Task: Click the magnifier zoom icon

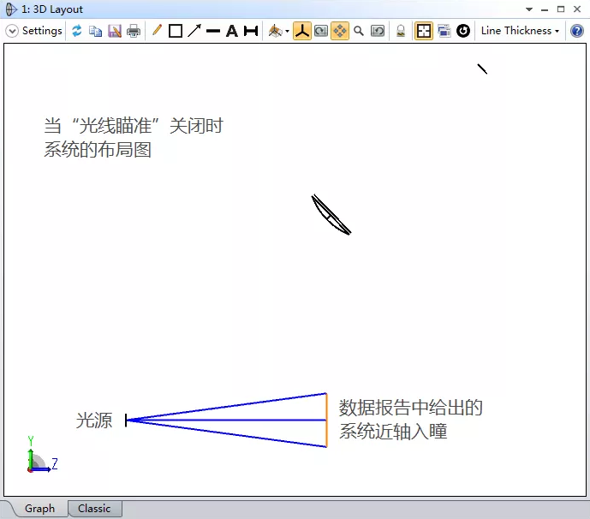Action: (359, 31)
